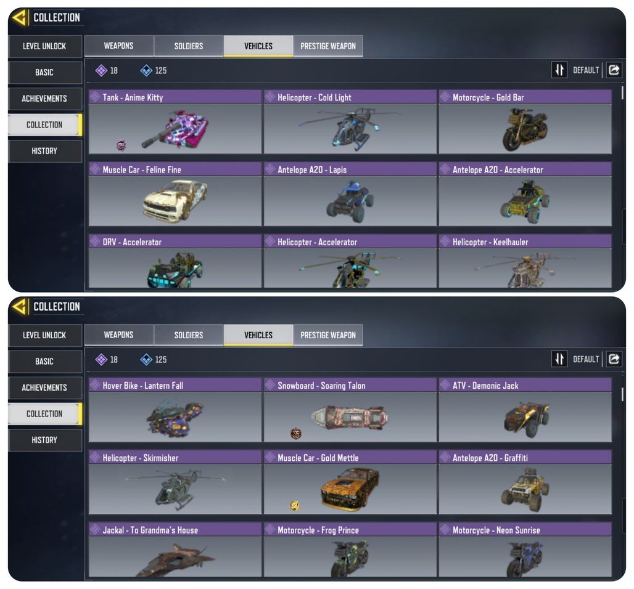Toggle sort order arrows in top panel
Image resolution: width=634 pixels, height=589 pixels.
tap(559, 70)
